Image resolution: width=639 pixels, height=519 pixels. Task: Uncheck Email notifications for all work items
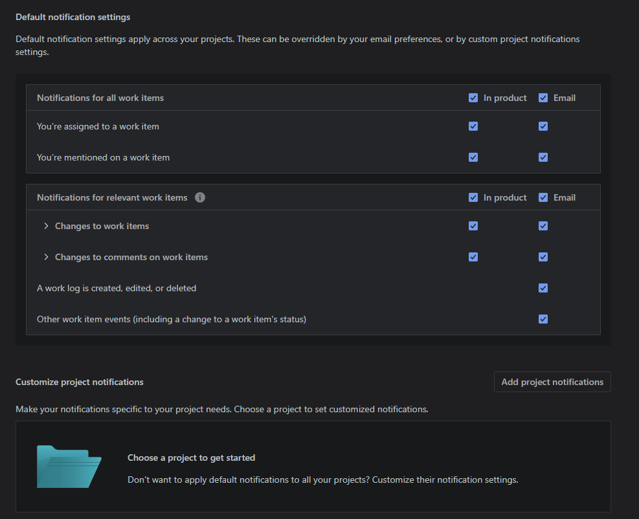(543, 98)
